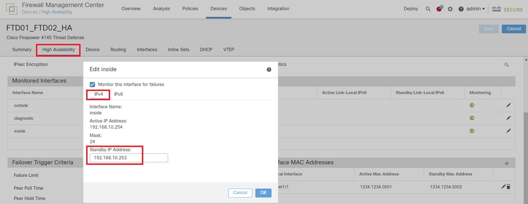The height and width of the screenshot is (204, 528).
Task: Select the IPv4 tab in dialog
Action: [98, 94]
